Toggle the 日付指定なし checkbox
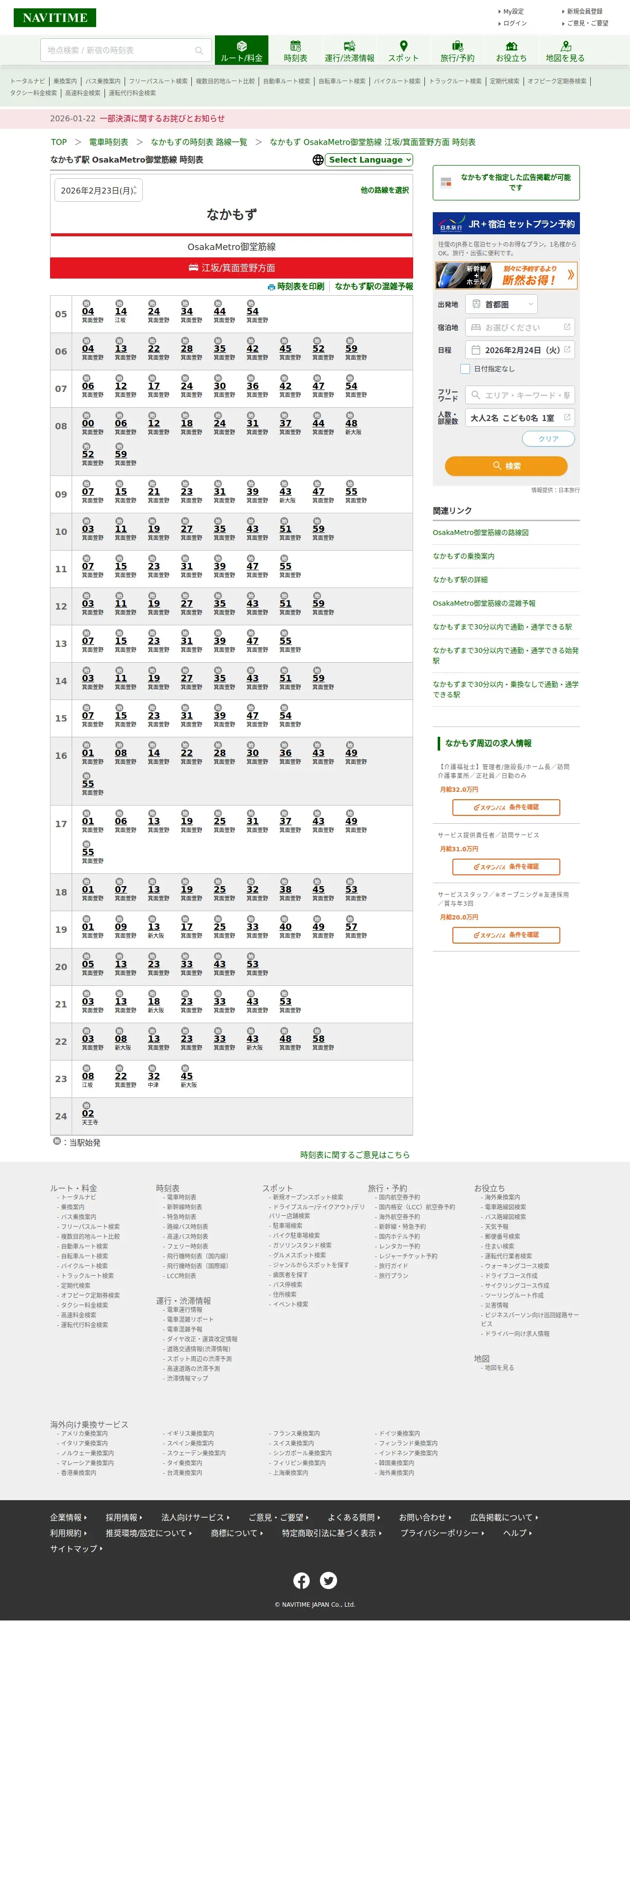The width and height of the screenshot is (630, 1899). click(465, 368)
